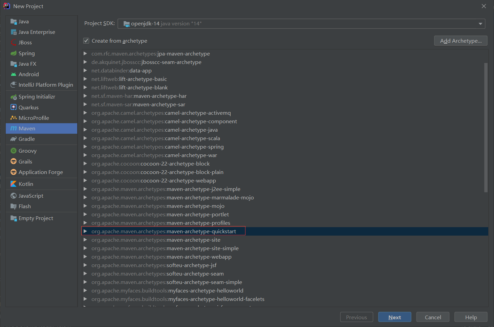Select camel-archetype-war row text
The height and width of the screenshot is (327, 494).
point(154,155)
